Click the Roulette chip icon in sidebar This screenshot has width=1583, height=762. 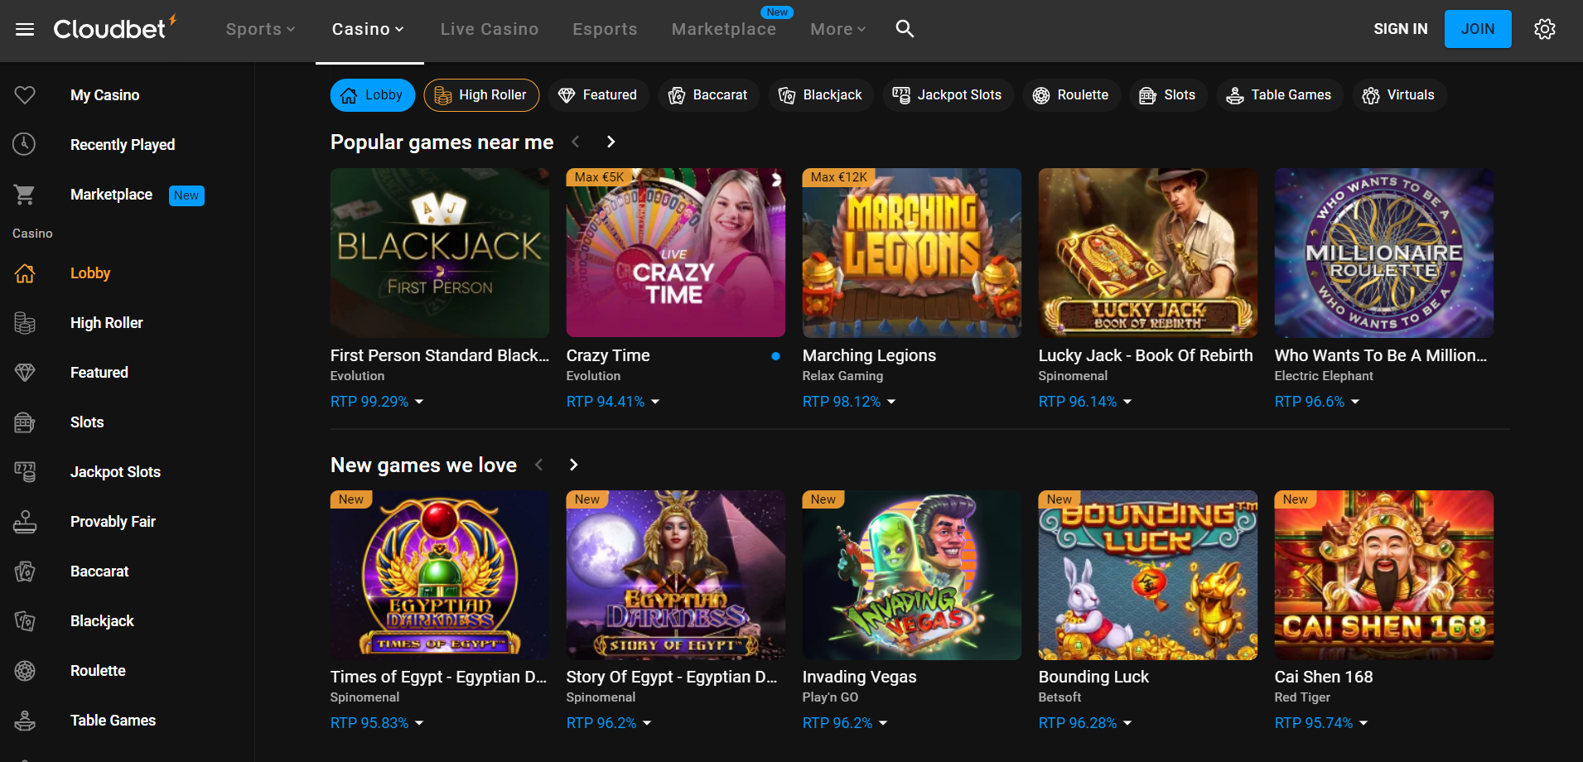(x=25, y=671)
